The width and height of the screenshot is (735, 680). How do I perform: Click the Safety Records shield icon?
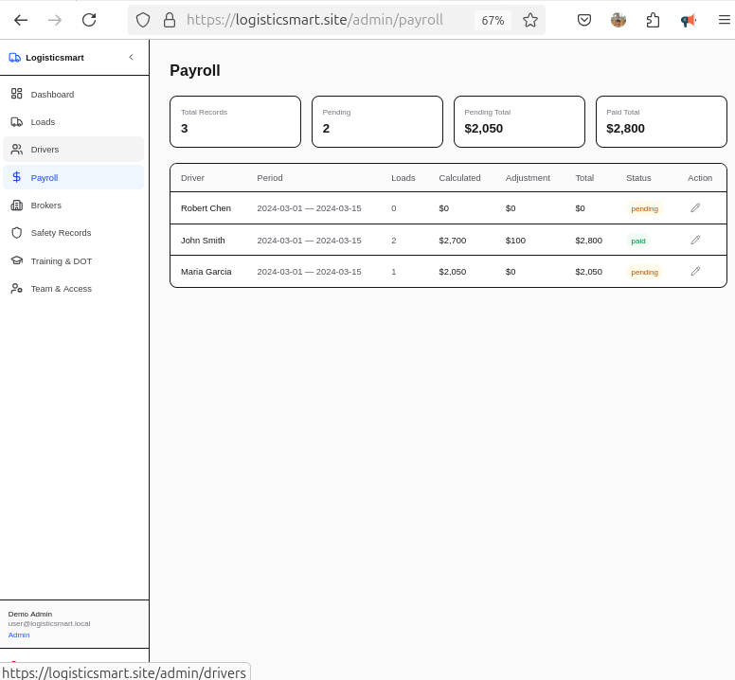click(16, 232)
